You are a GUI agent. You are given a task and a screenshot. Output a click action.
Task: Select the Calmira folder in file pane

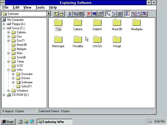pos(78,22)
